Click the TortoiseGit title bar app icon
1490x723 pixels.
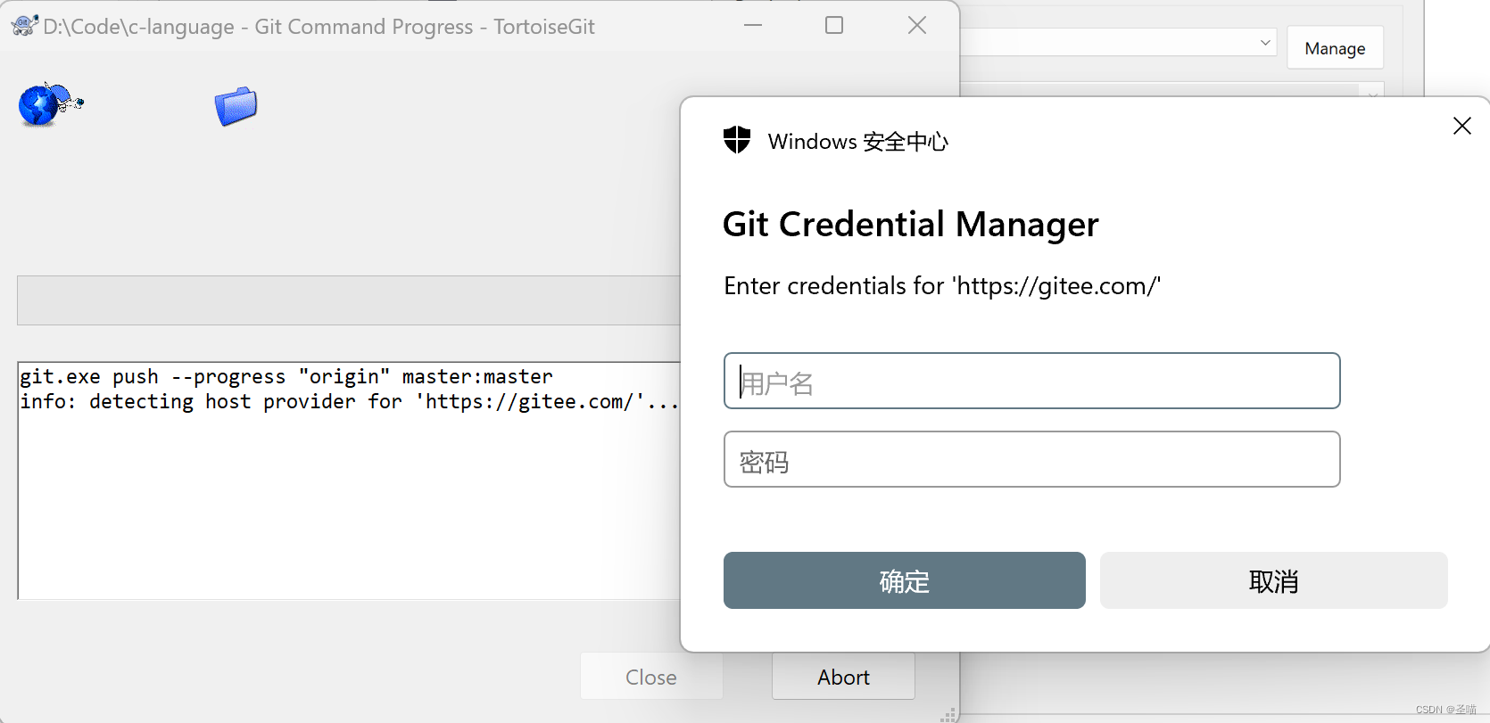click(24, 26)
